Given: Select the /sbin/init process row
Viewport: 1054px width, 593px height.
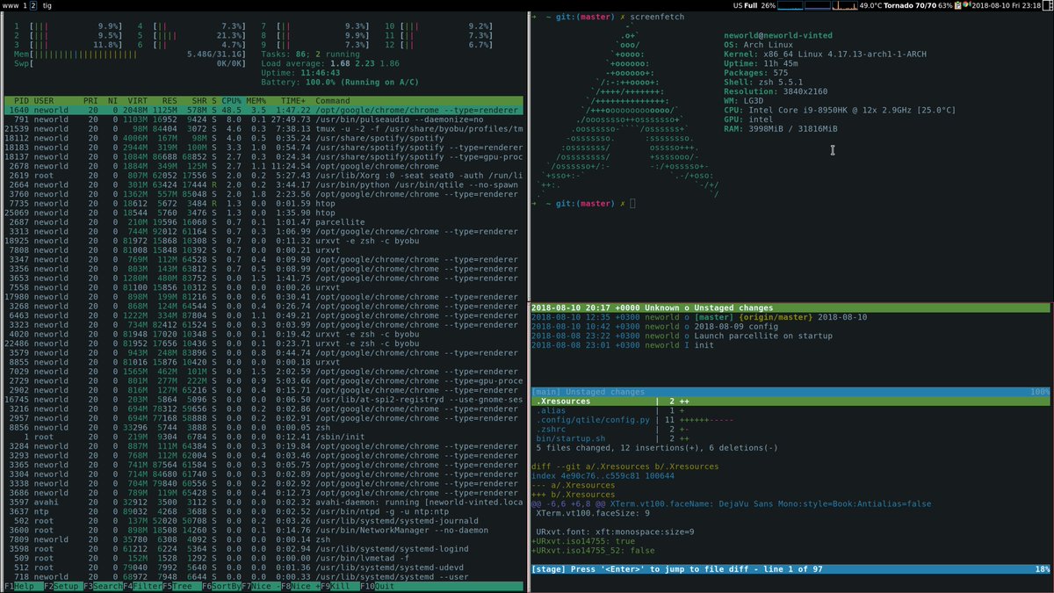Looking at the screenshot, I should click(x=263, y=437).
